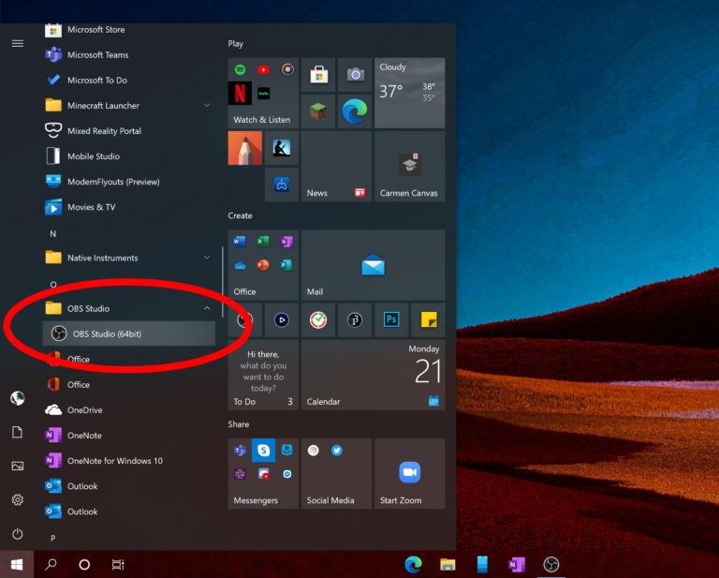Open Mixed Reality Portal
The height and width of the screenshot is (578, 719).
coord(128,131)
